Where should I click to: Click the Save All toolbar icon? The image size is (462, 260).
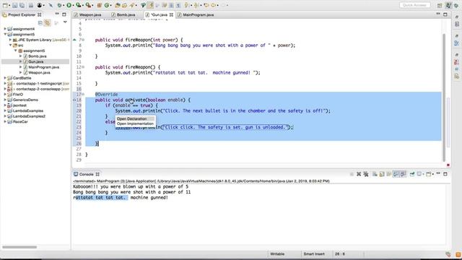[22, 5]
